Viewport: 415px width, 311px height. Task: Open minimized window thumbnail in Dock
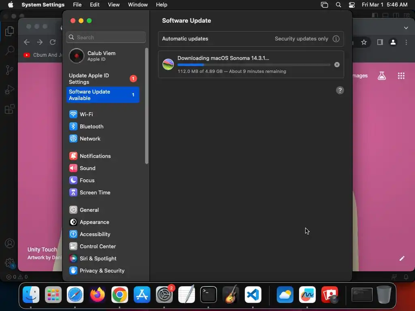[362, 294]
